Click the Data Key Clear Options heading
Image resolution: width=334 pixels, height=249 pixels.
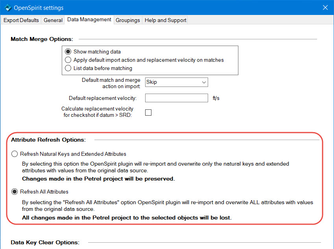(x=45, y=242)
